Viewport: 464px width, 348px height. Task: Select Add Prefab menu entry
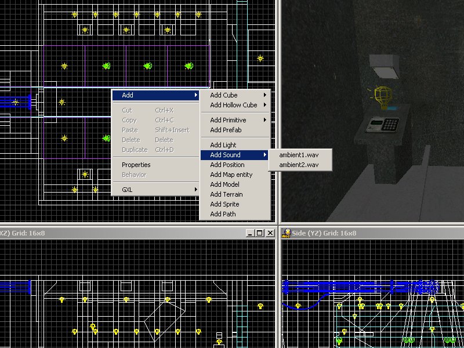pyautogui.click(x=226, y=130)
